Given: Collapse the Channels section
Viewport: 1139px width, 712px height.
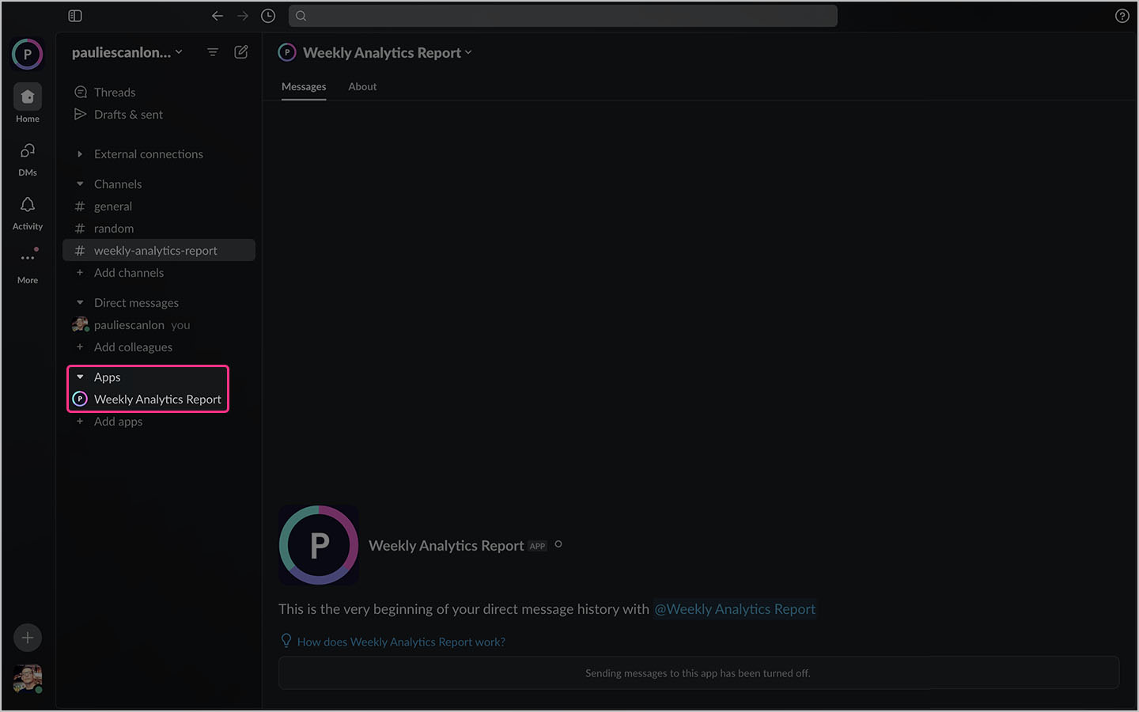Looking at the screenshot, I should pos(79,183).
